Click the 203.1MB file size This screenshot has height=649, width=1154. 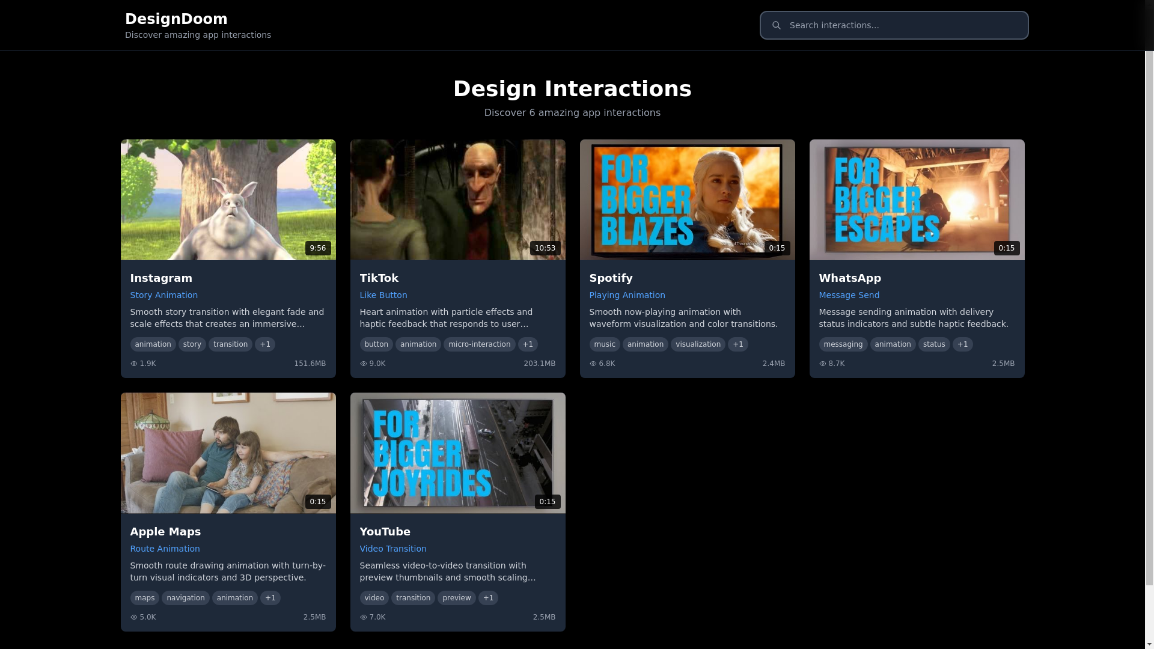click(x=540, y=364)
